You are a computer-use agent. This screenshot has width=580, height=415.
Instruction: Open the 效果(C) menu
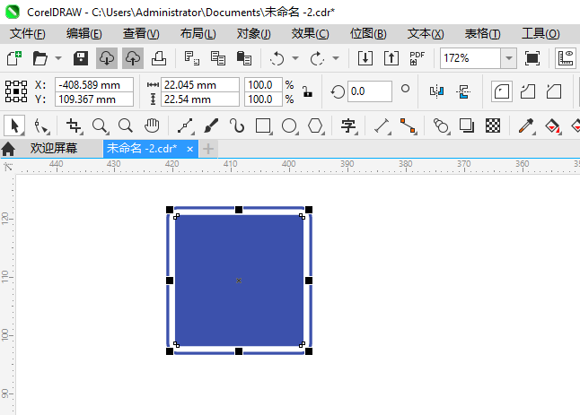pyautogui.click(x=310, y=33)
